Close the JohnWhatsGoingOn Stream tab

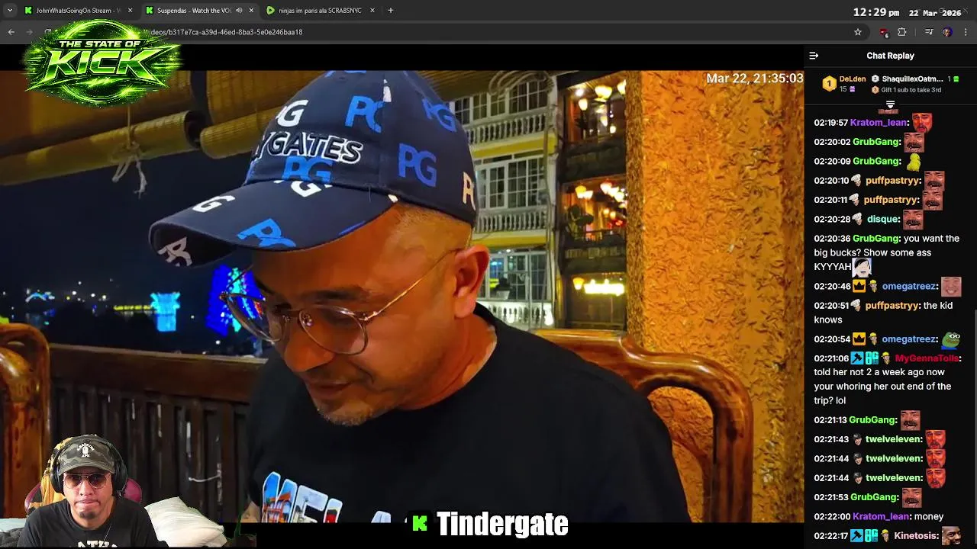130,11
